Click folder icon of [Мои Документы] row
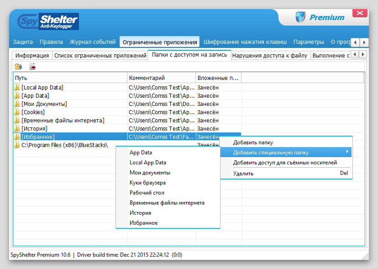 pyautogui.click(x=16, y=104)
